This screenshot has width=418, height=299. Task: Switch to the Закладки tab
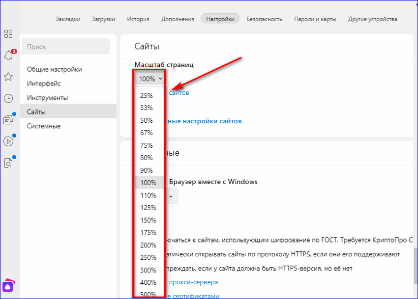tap(68, 19)
